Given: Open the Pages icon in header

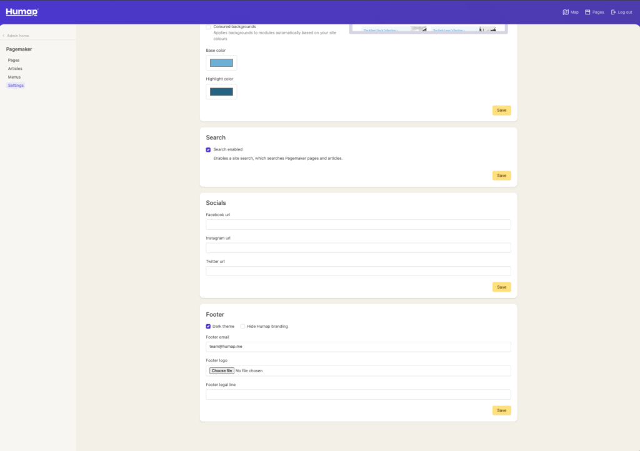Looking at the screenshot, I should [587, 12].
